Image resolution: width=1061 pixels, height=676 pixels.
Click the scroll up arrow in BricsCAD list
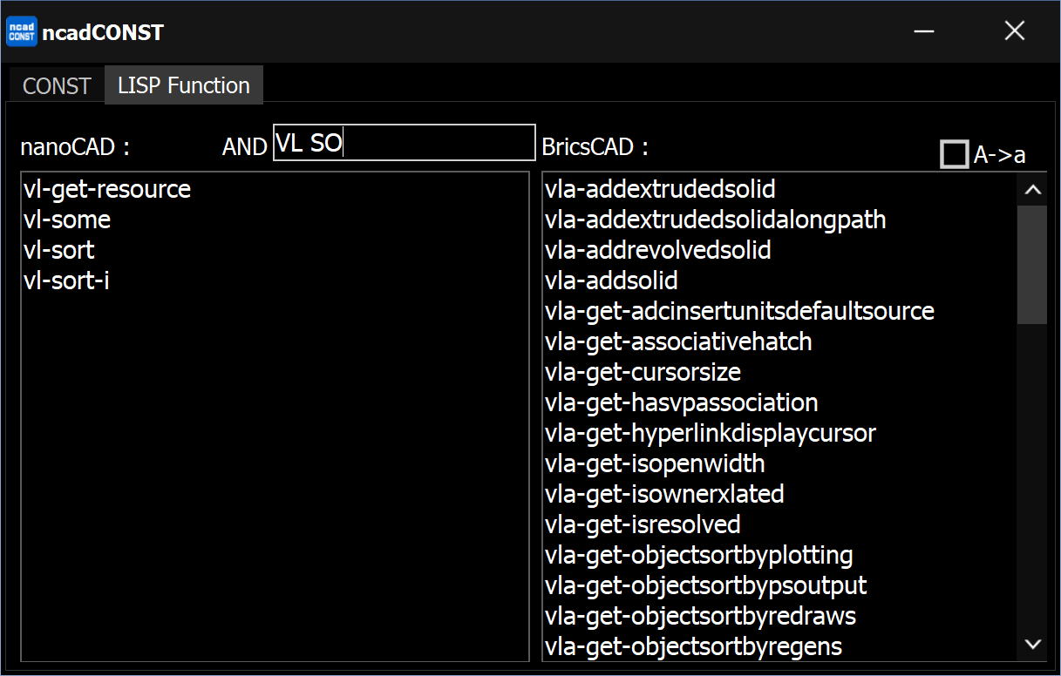pyautogui.click(x=1033, y=189)
